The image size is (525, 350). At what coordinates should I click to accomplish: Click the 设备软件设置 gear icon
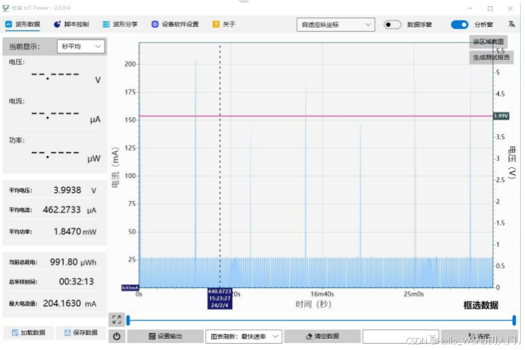point(155,24)
